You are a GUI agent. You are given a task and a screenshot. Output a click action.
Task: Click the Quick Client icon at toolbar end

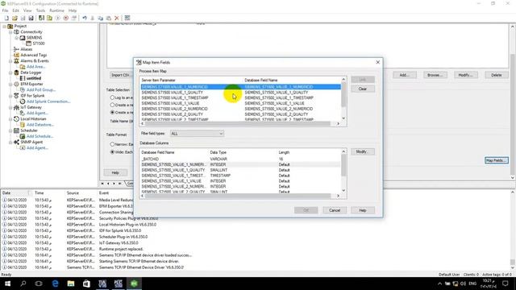pyautogui.click(x=127, y=18)
